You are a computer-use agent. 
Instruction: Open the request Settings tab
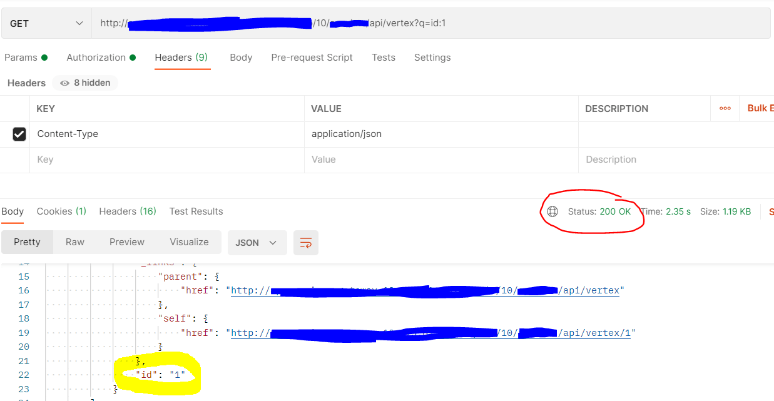(x=432, y=57)
